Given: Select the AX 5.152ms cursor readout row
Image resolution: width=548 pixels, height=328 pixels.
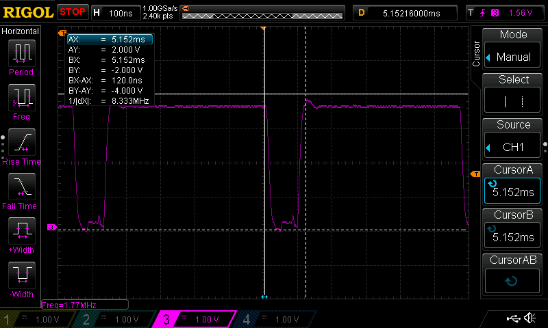Looking at the screenshot, I should pyautogui.click(x=110, y=40).
